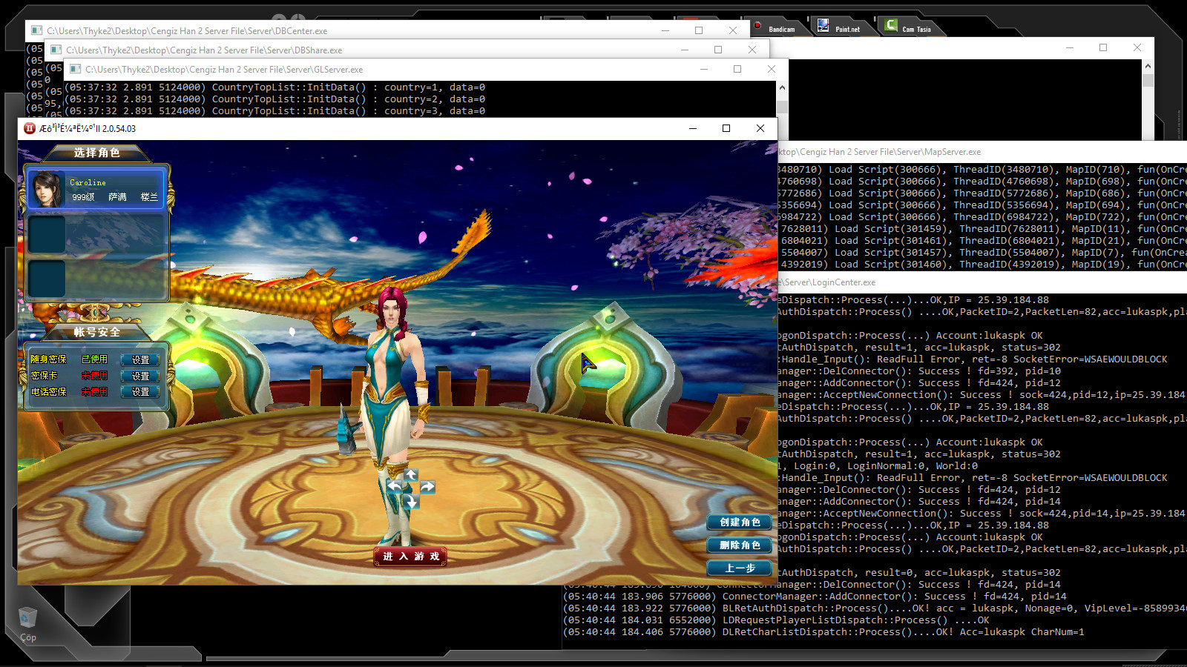Click the down arrow rotate icon
Screen dimensions: 1187x667
coord(411,502)
